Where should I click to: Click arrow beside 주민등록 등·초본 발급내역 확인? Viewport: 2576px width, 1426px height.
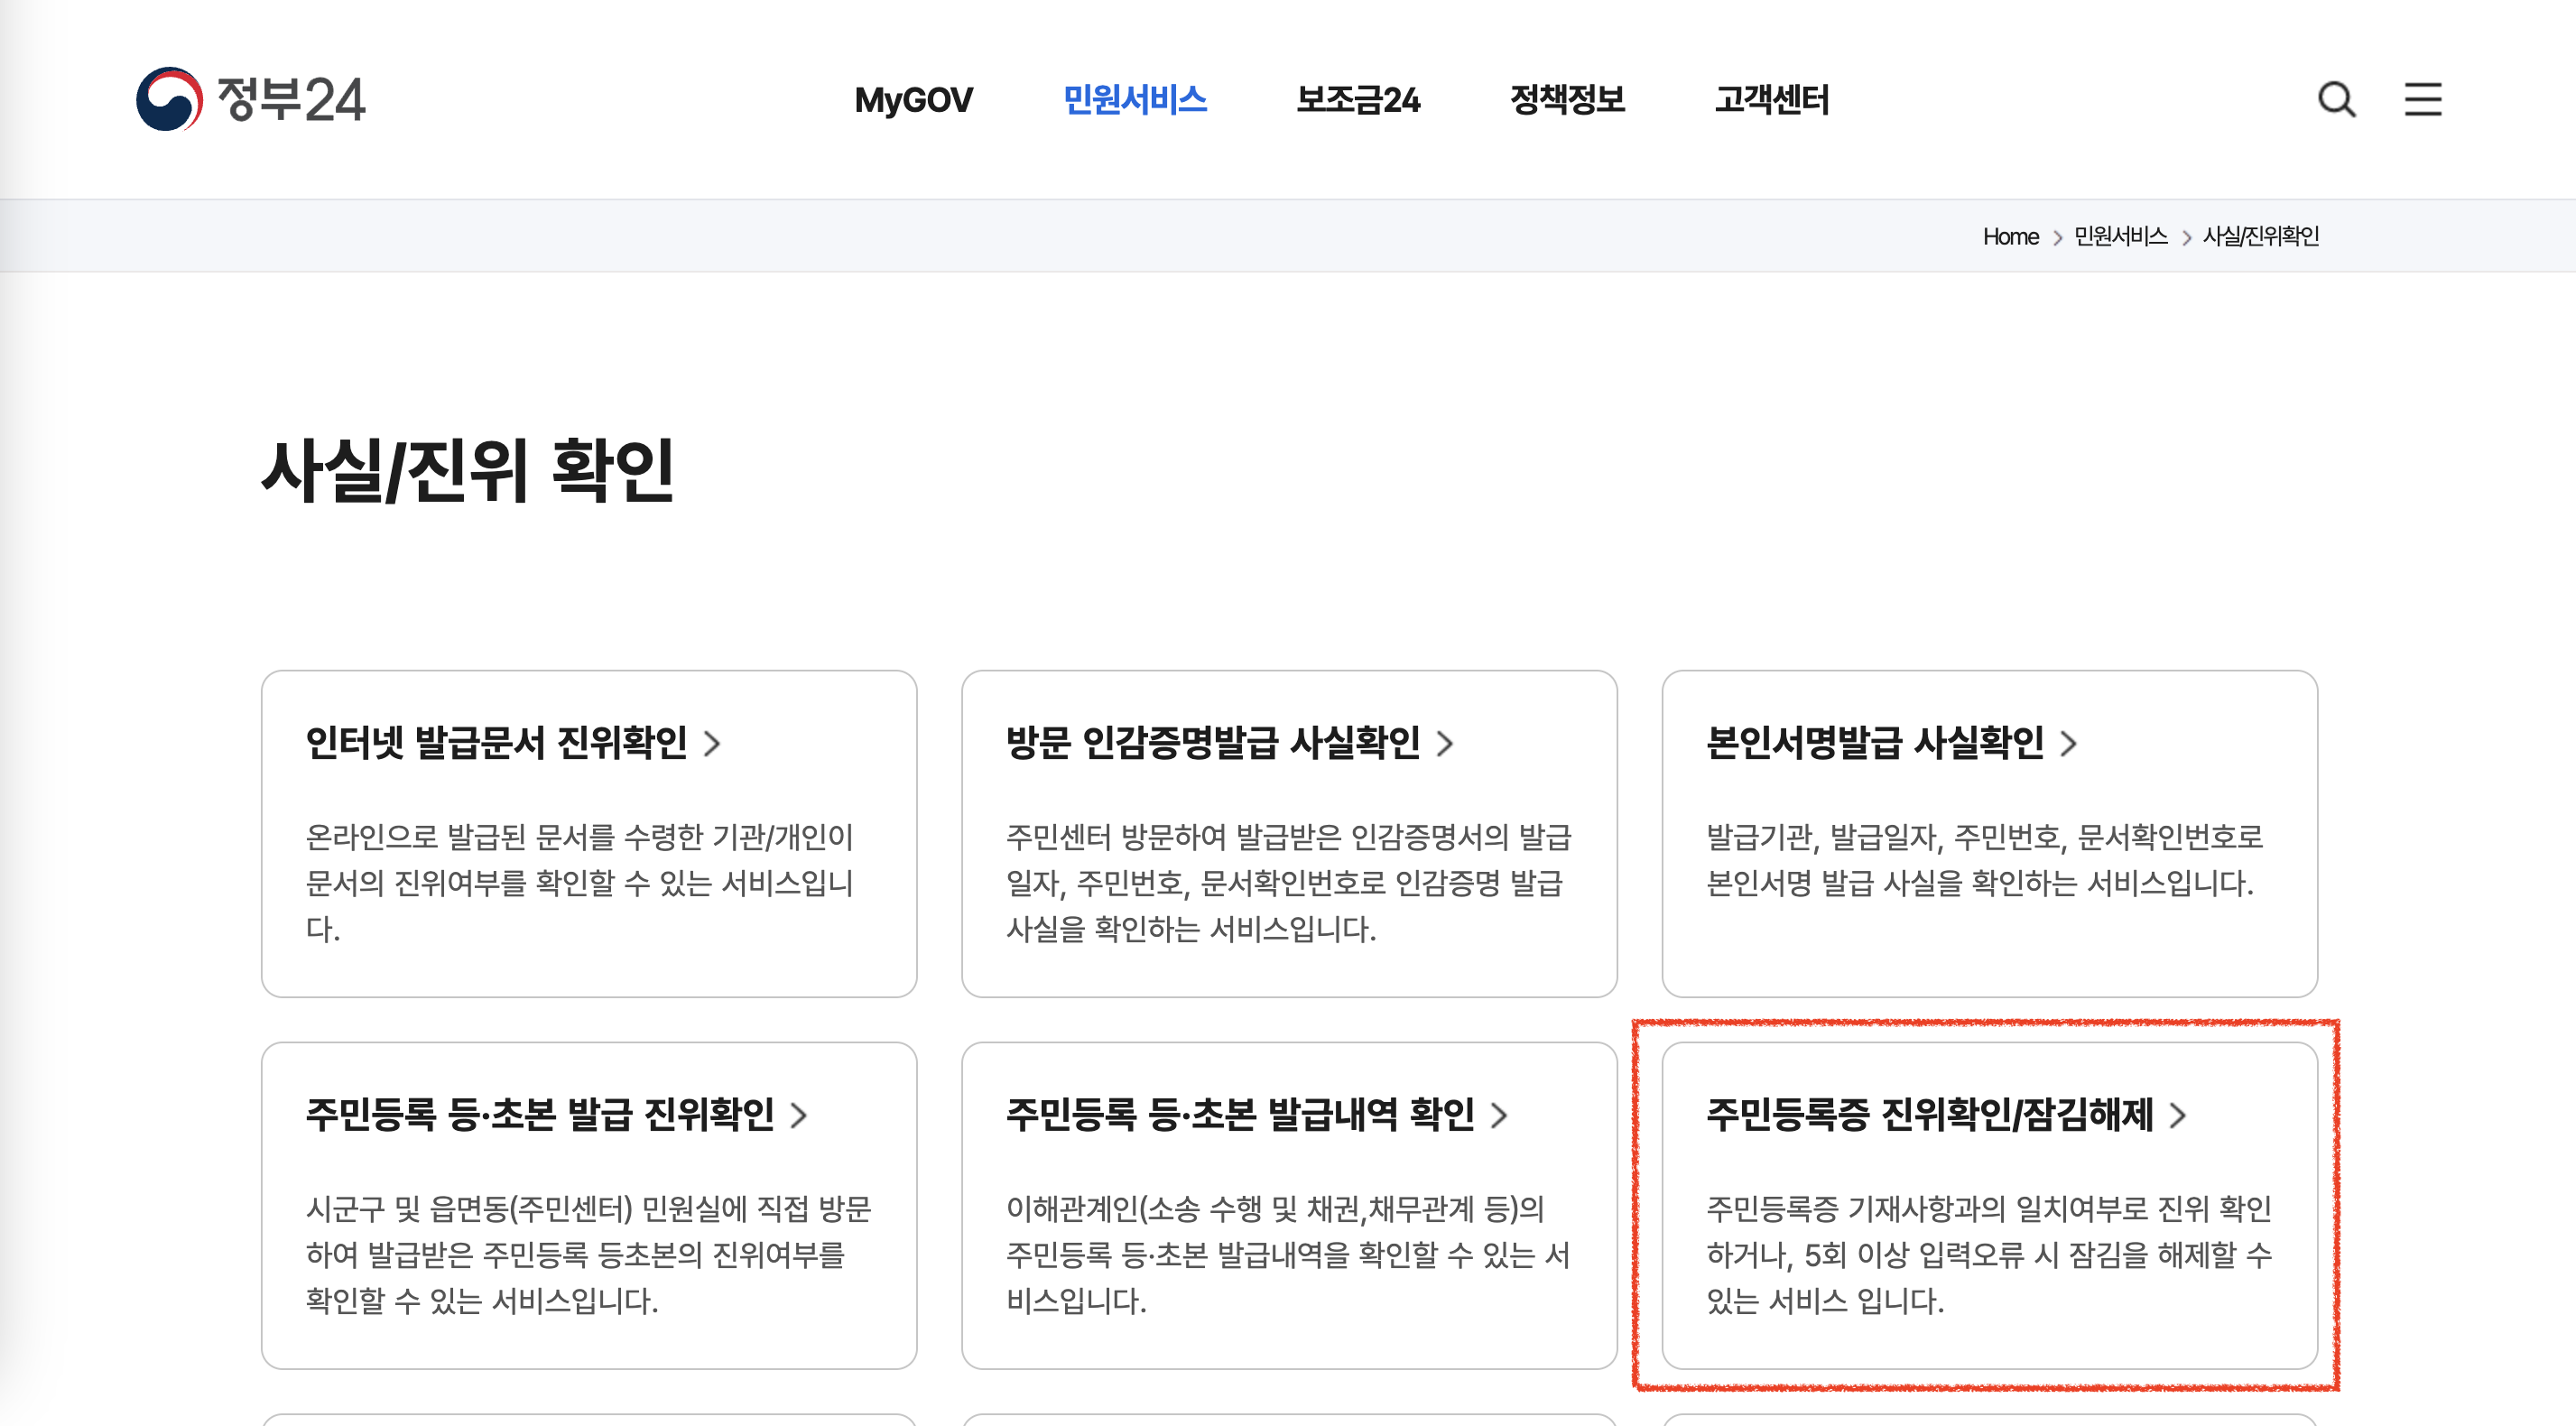click(x=1499, y=1115)
